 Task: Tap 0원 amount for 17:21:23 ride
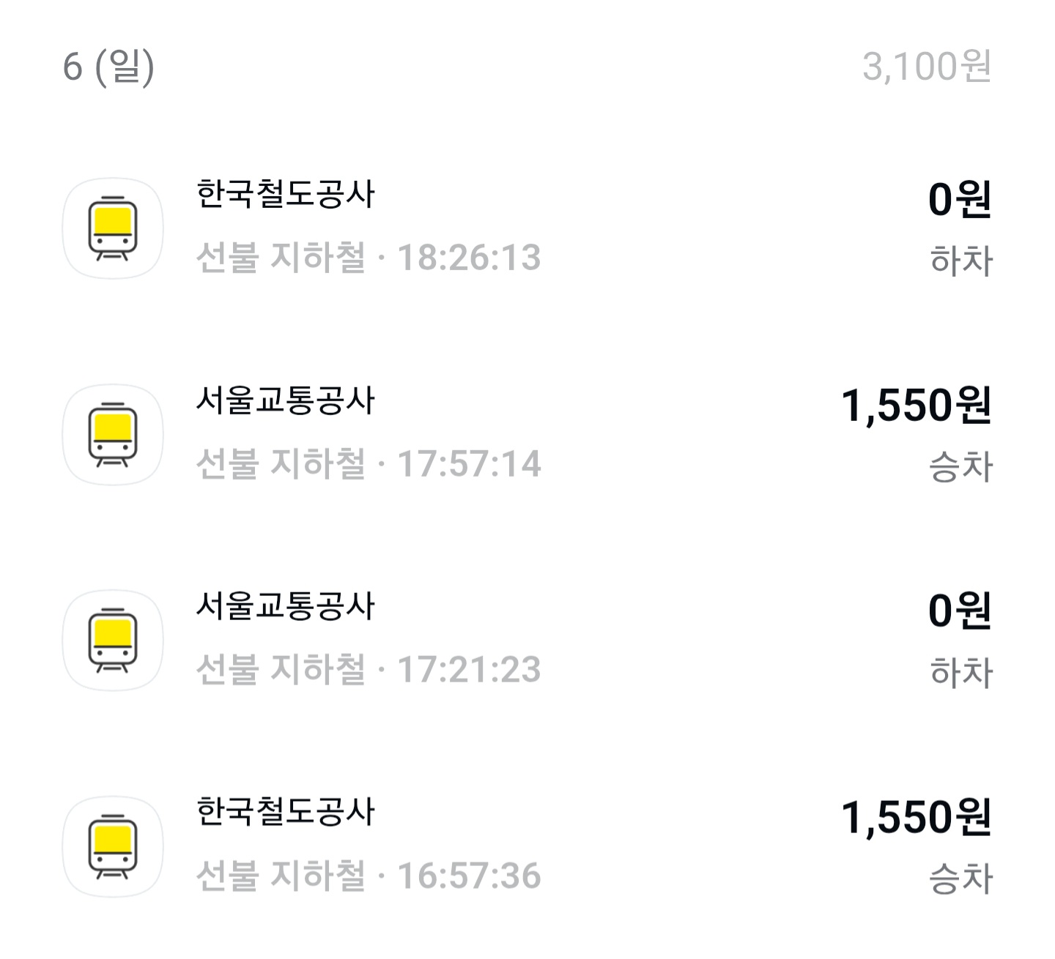[960, 611]
